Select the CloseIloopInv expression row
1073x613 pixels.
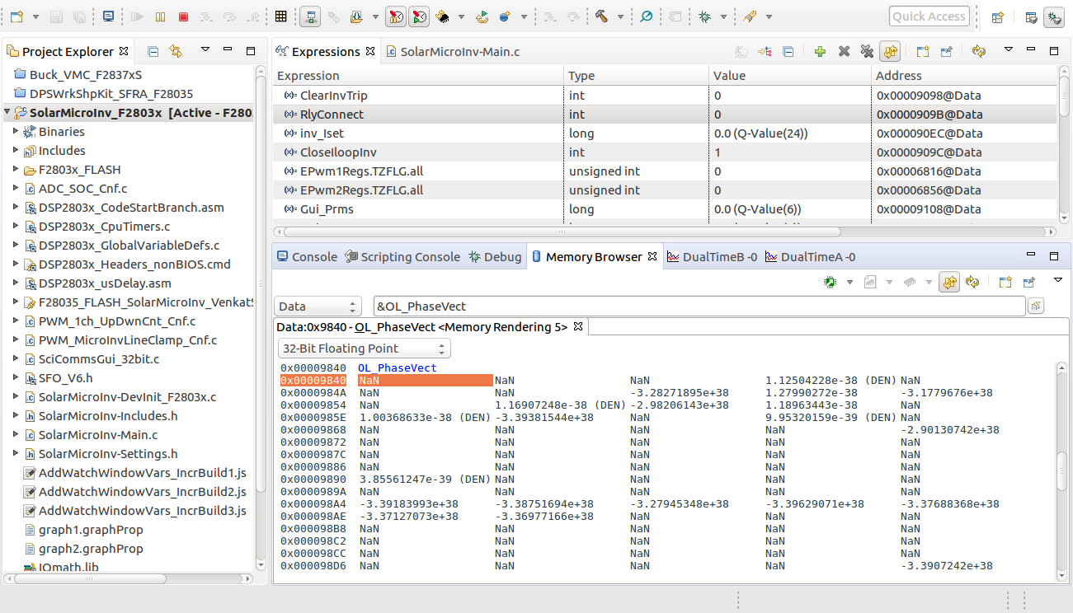pyautogui.click(x=338, y=152)
